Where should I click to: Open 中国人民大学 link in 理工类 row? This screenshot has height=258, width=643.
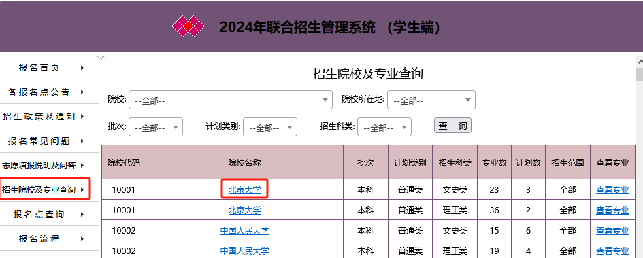244,251
